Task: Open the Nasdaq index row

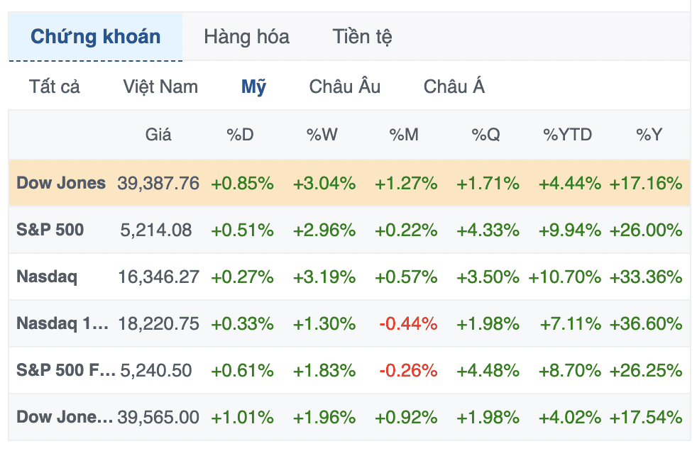Action: tap(349, 277)
